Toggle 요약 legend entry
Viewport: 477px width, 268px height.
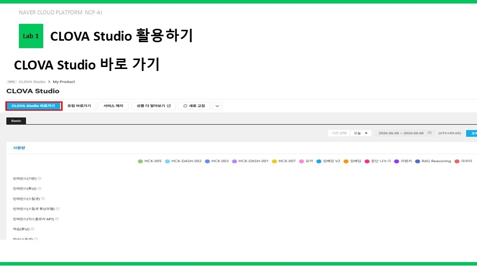306,161
